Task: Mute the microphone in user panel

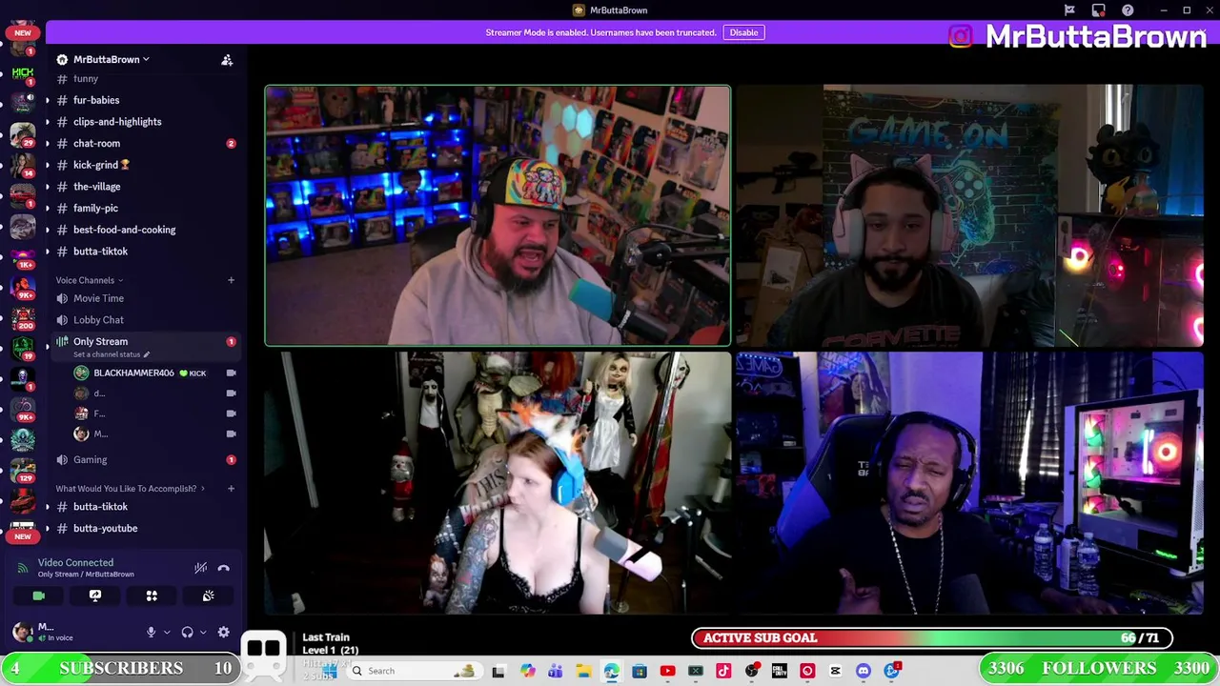Action: (x=151, y=632)
